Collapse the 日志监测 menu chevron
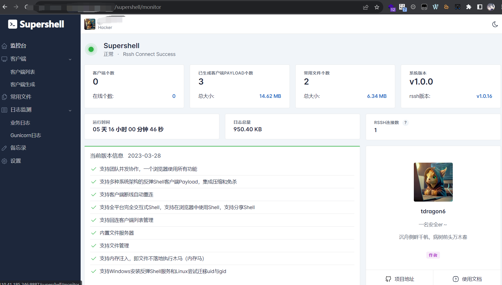 click(70, 110)
